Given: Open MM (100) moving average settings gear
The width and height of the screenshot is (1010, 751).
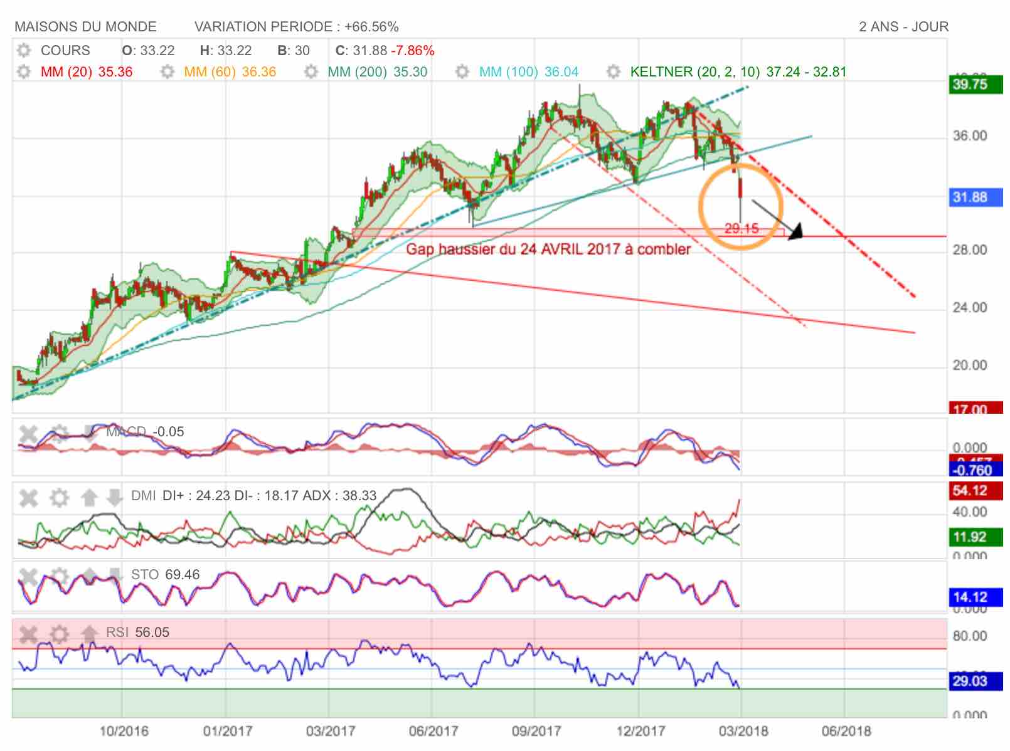Looking at the screenshot, I should pyautogui.click(x=462, y=71).
